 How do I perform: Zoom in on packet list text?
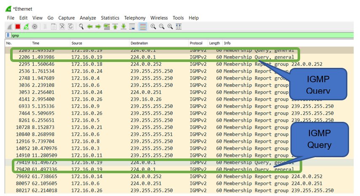pos(153,27)
